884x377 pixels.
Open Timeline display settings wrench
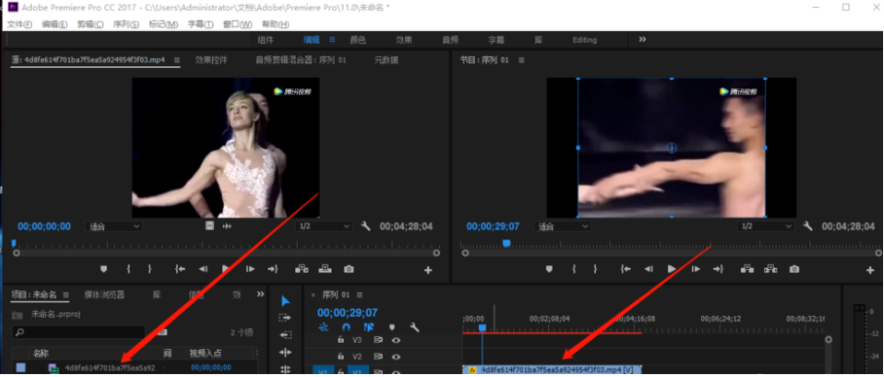pyautogui.click(x=414, y=326)
